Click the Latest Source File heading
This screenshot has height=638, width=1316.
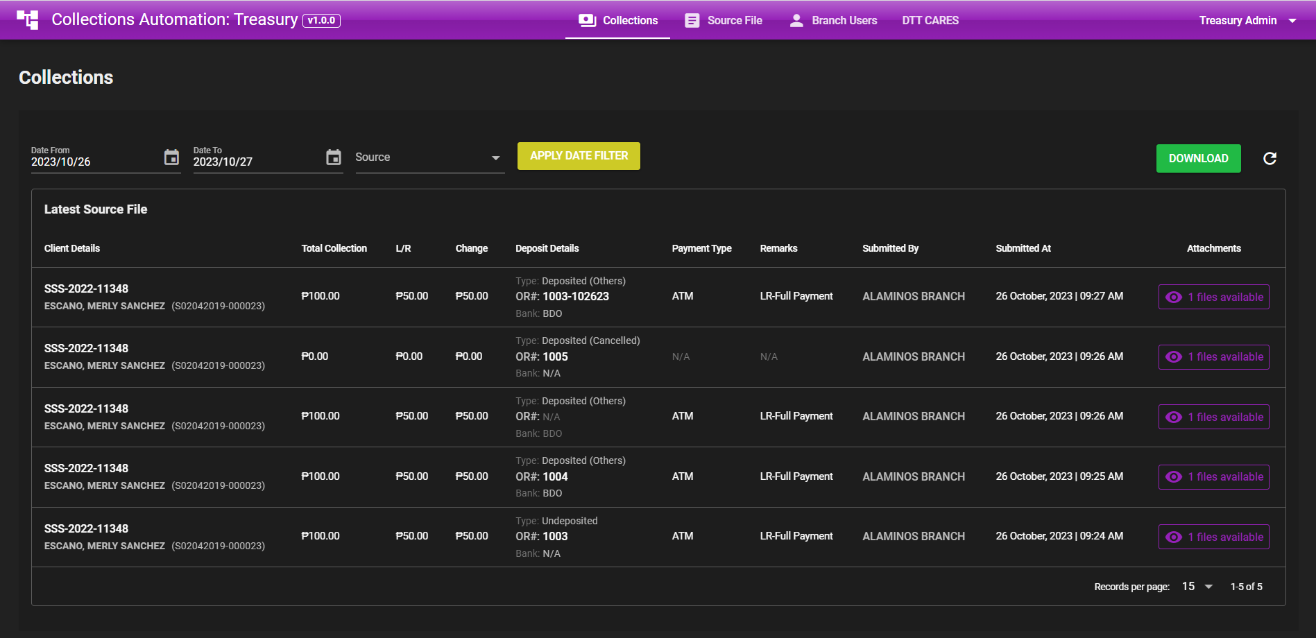click(96, 209)
